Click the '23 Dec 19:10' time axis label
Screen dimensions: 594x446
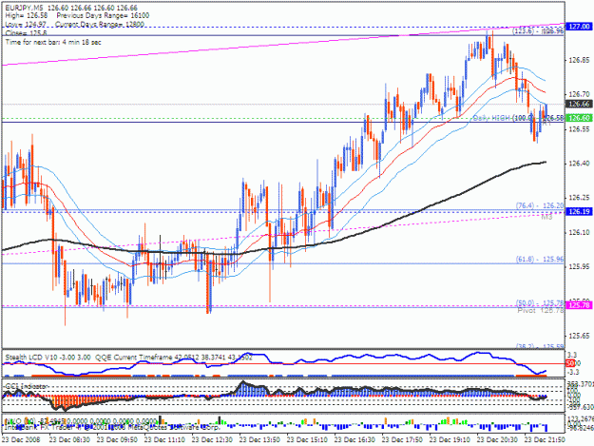[x=450, y=440]
